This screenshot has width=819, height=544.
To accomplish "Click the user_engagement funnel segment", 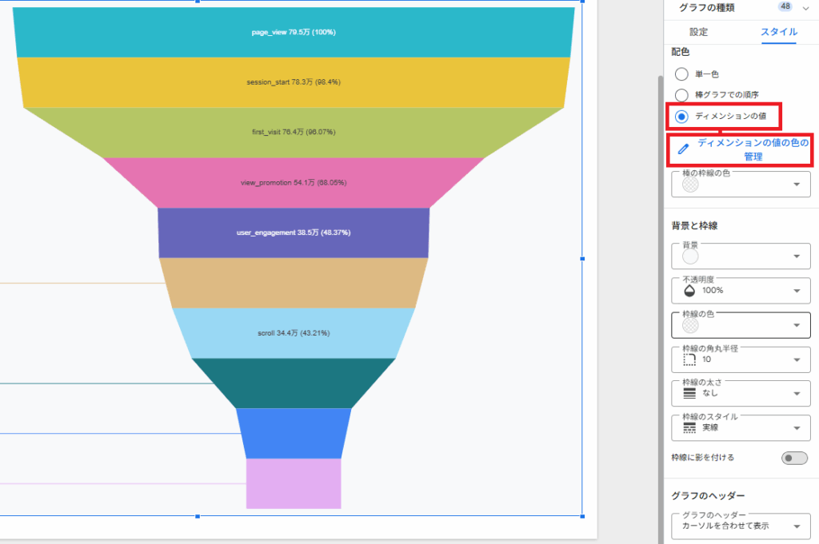I will pos(294,232).
